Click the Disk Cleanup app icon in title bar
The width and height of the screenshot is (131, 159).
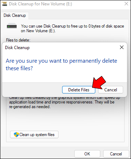coord(4,4)
